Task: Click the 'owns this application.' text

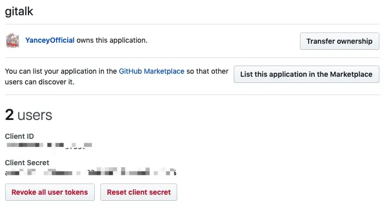Action: pos(112,40)
